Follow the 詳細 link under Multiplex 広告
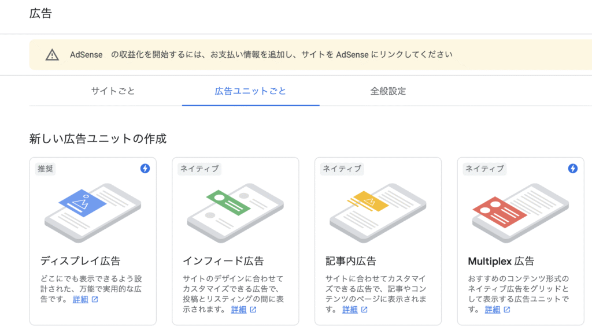 point(493,310)
